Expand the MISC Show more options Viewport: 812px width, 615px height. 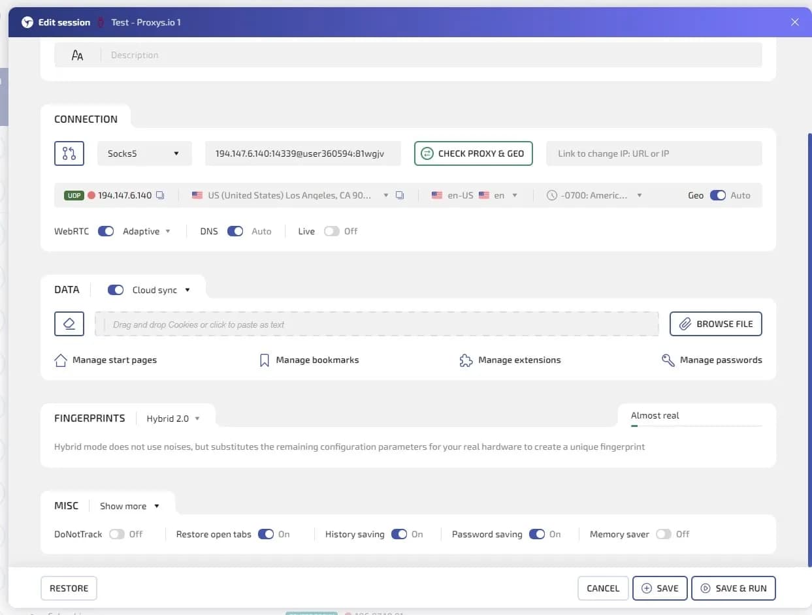coord(129,506)
